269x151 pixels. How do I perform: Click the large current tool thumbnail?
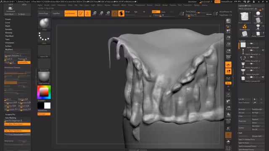pos(245,17)
